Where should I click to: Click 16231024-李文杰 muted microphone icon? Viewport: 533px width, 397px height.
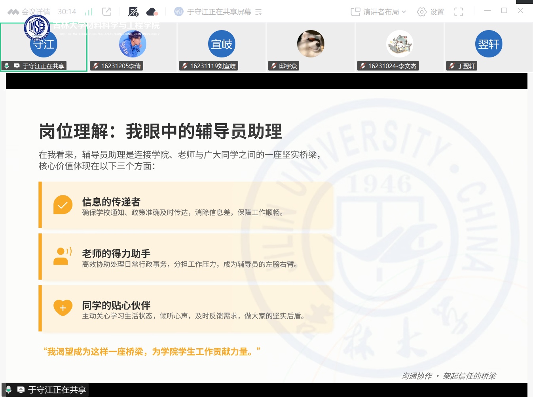click(362, 66)
